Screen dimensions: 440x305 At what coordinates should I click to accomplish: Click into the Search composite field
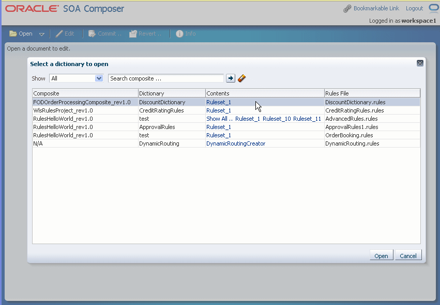[x=166, y=78]
